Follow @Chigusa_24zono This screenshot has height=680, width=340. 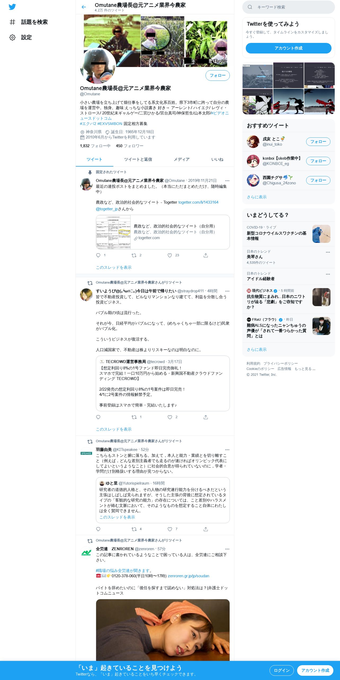pos(318,180)
